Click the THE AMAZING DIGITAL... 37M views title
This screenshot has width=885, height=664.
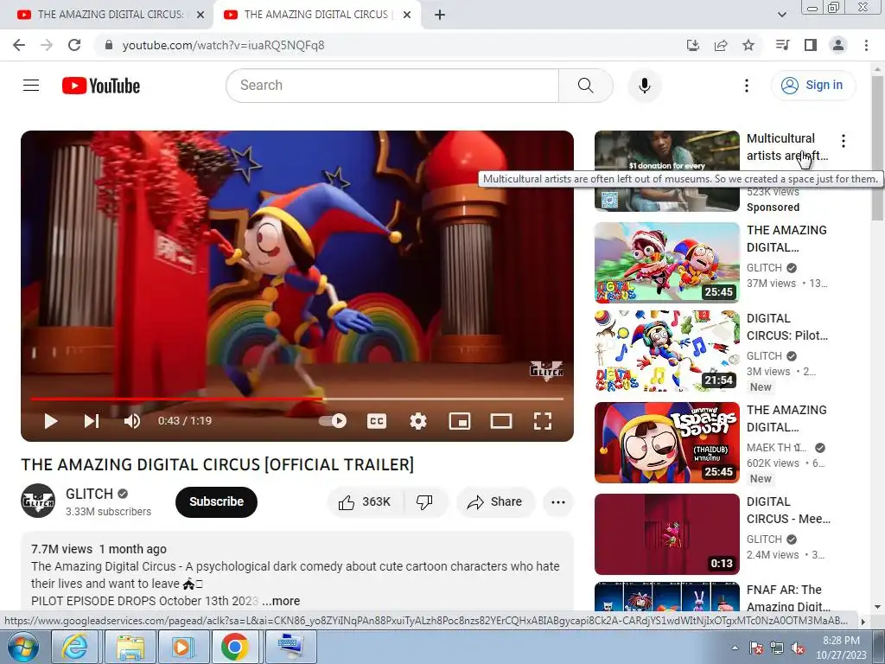786,239
